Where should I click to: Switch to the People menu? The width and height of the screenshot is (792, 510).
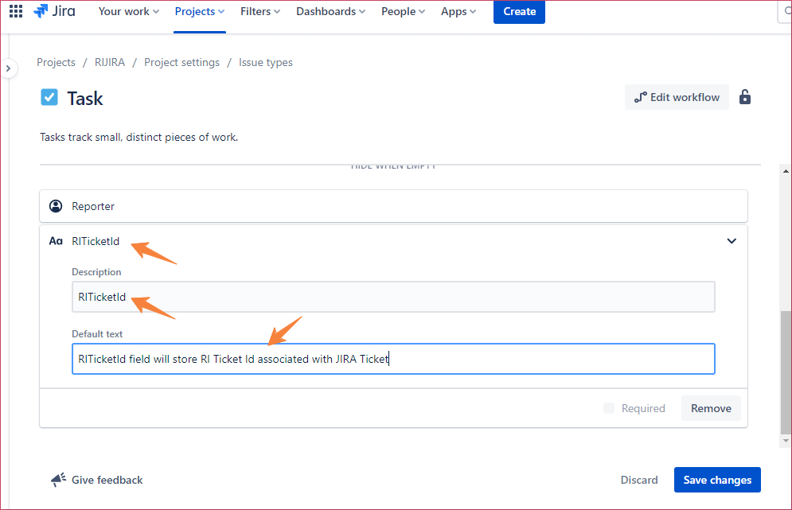click(x=402, y=11)
